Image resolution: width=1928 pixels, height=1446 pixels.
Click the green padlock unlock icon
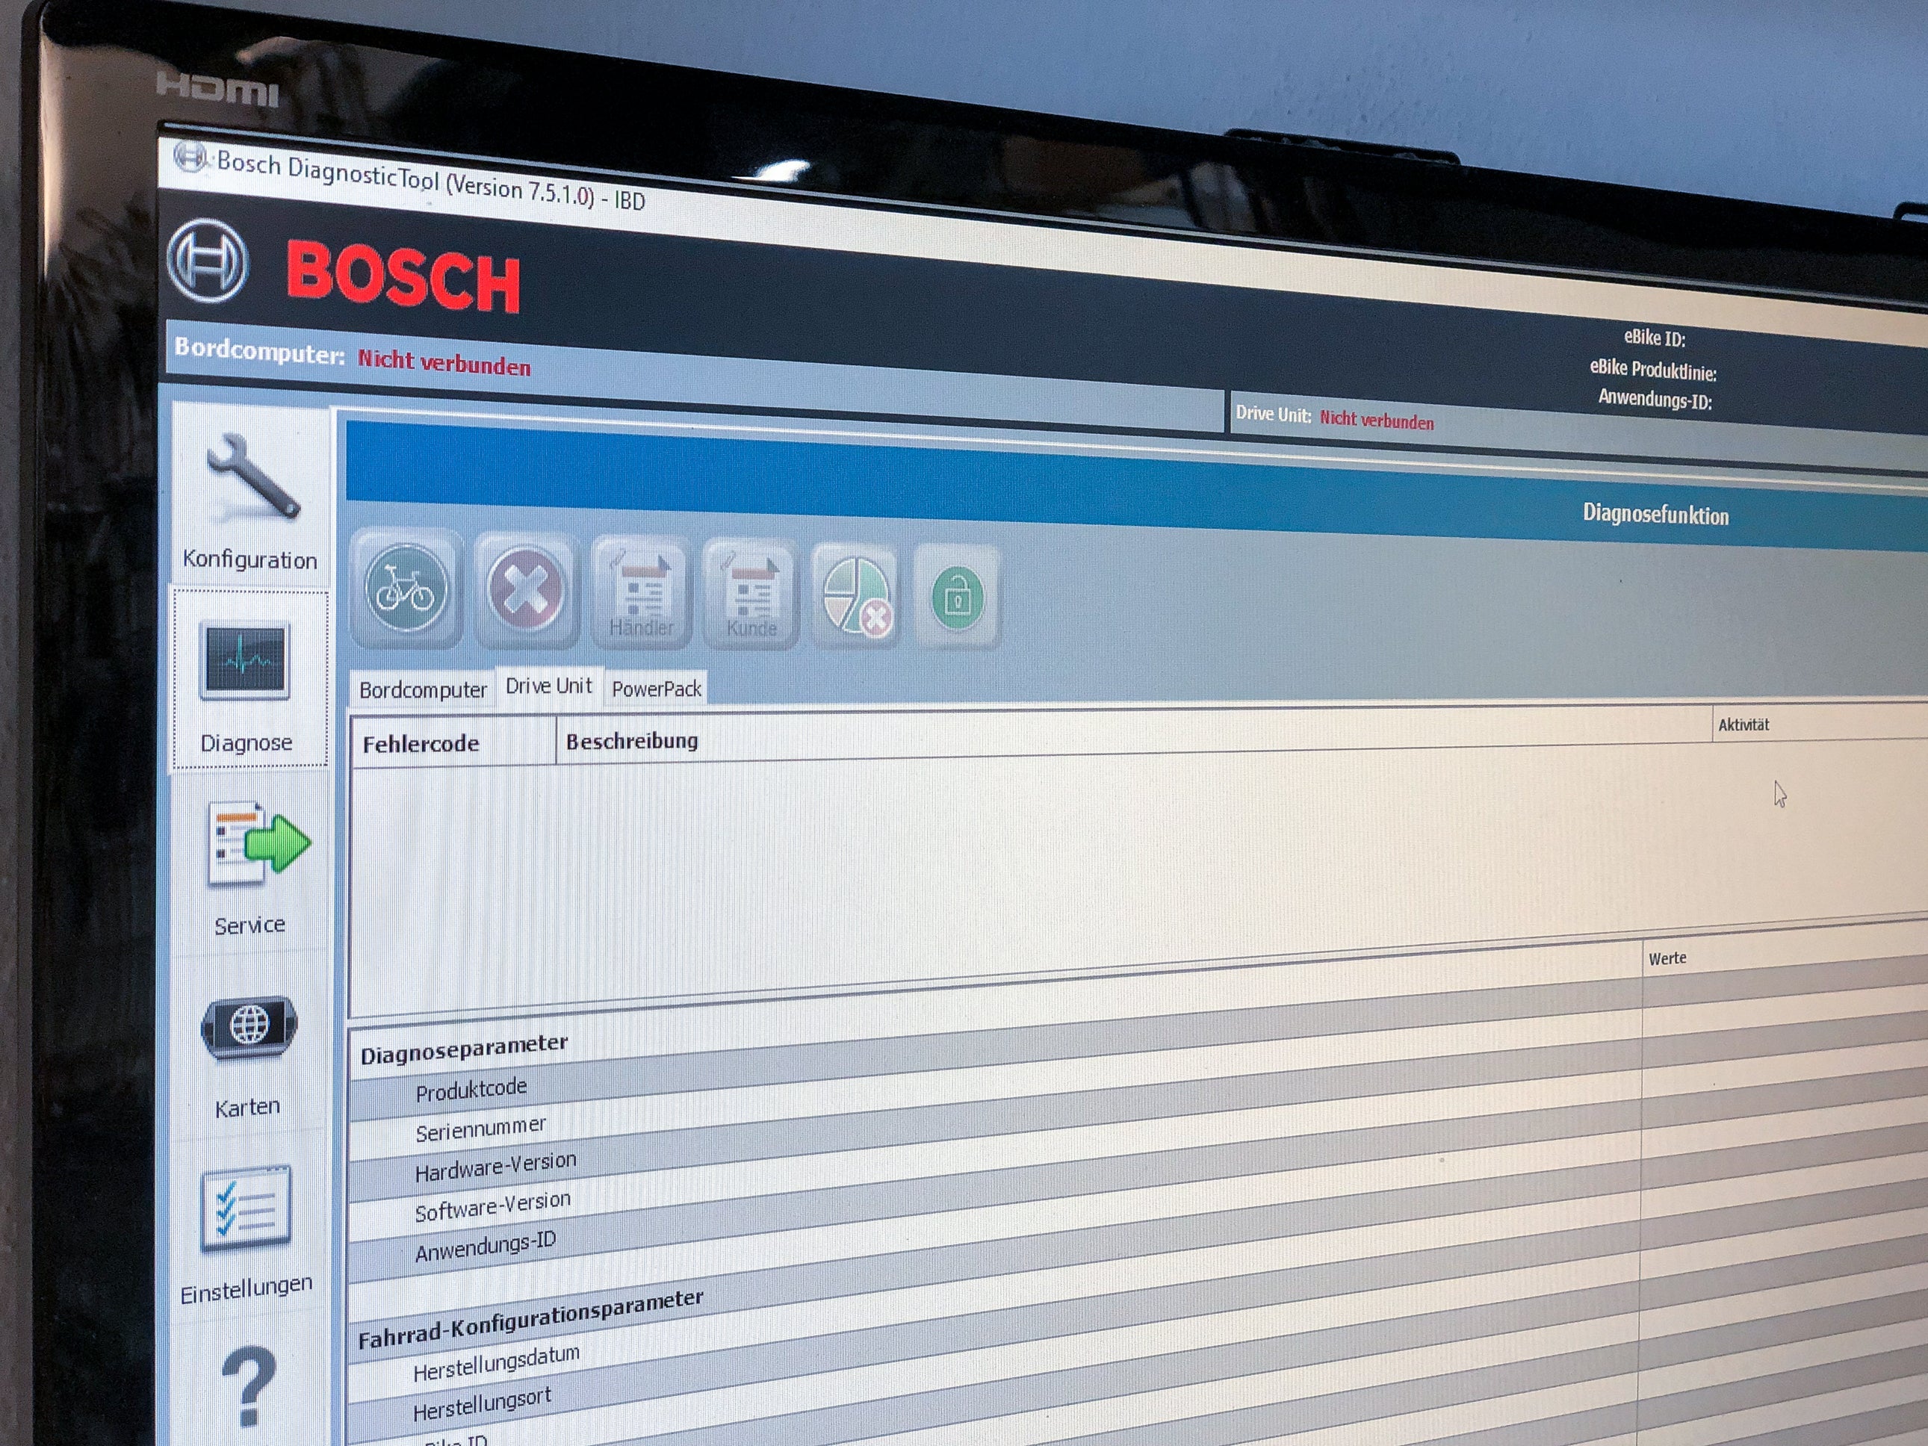(x=957, y=599)
